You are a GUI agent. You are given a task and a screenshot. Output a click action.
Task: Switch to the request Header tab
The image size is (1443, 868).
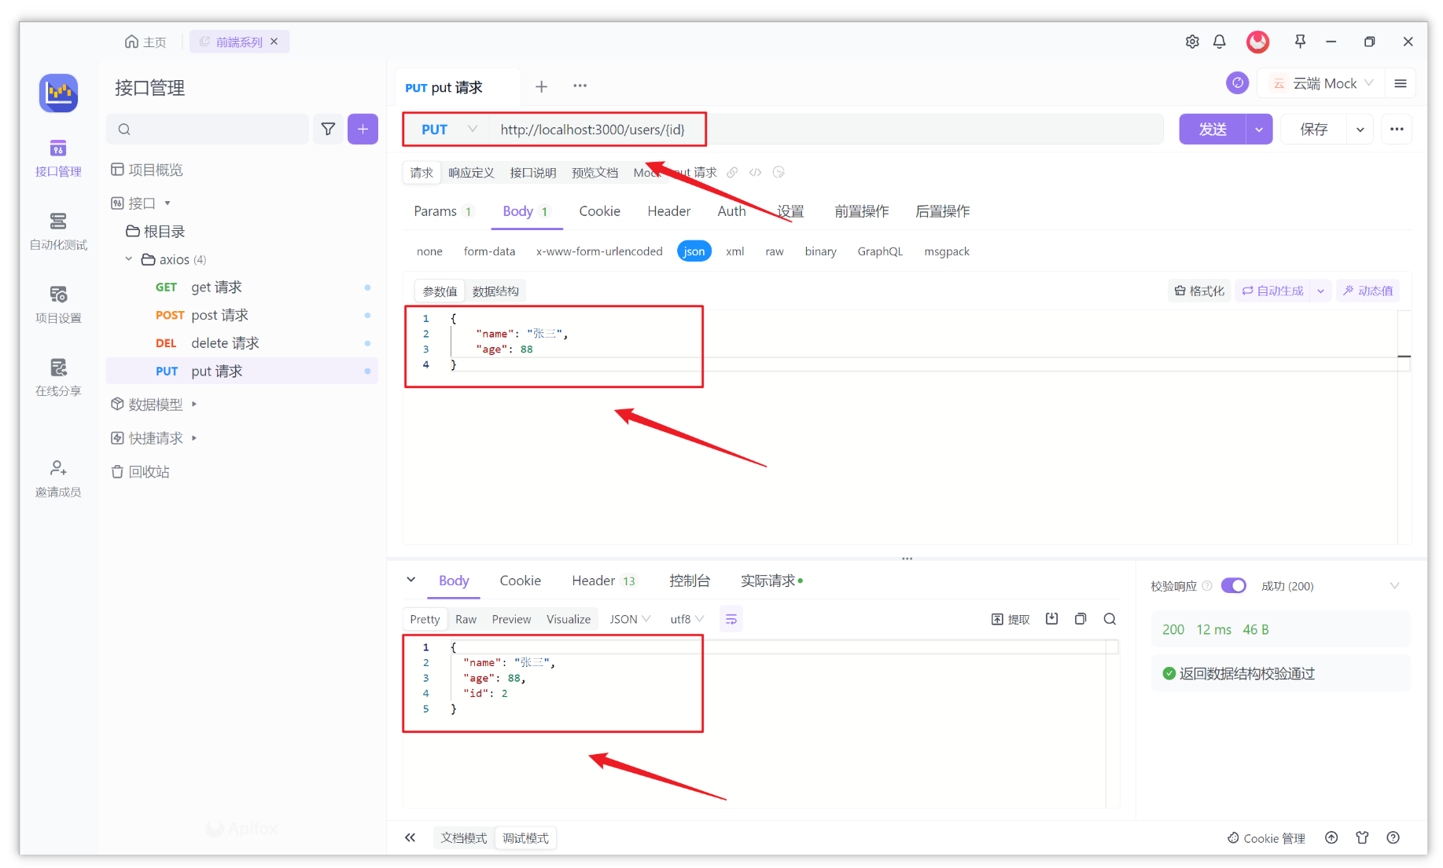668,211
